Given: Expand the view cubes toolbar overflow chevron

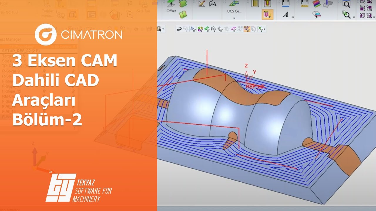Looking at the screenshot, I should coord(374,18).
